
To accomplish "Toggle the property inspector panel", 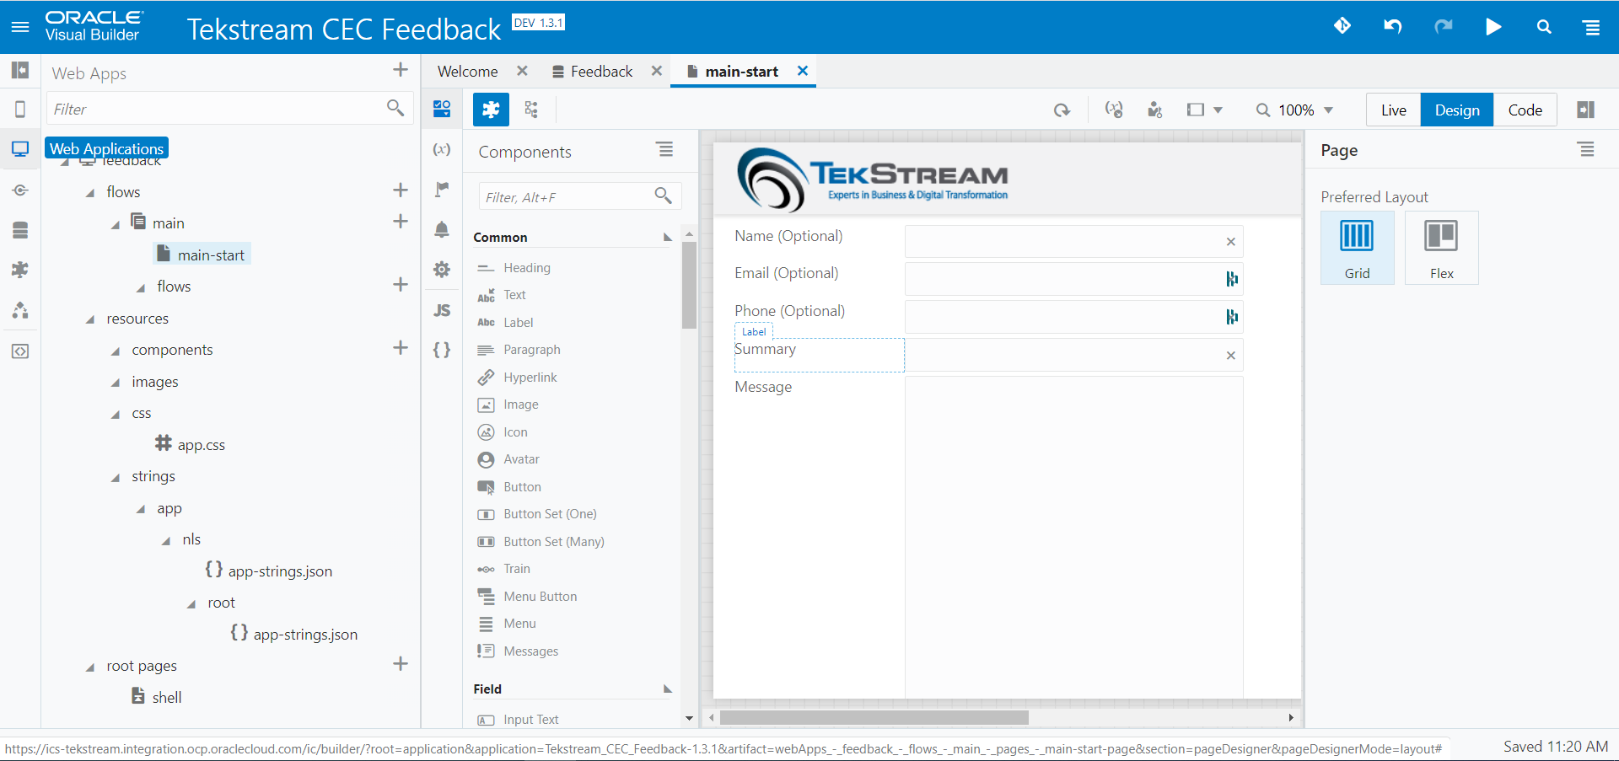I will (x=1585, y=110).
